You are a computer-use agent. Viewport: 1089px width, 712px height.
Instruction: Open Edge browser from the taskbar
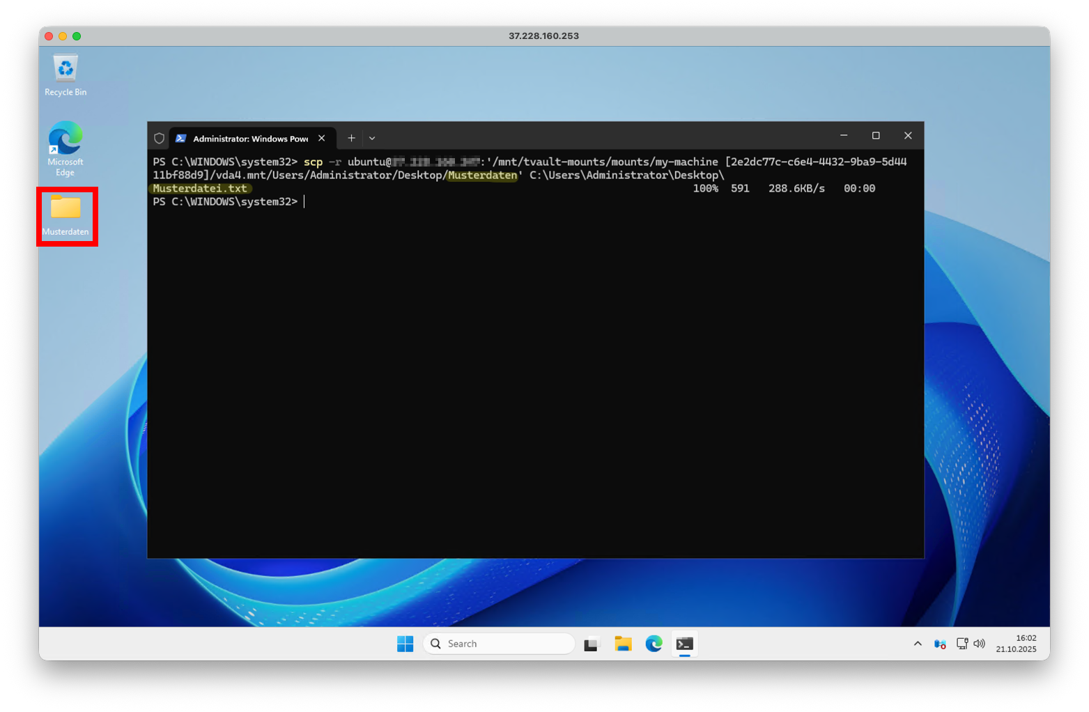[654, 644]
